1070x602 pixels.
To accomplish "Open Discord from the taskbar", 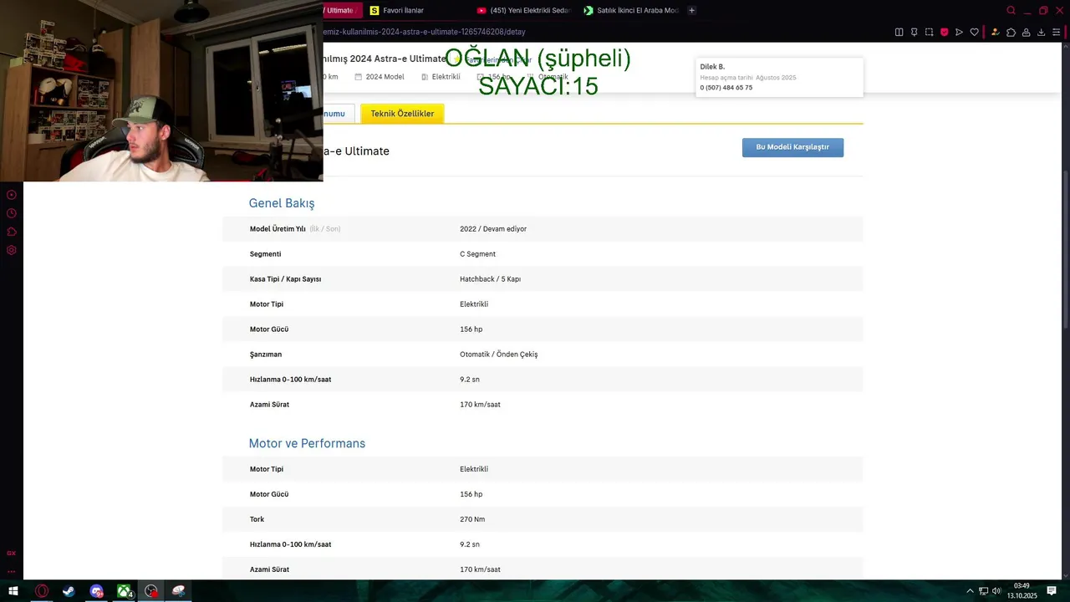I will [x=96, y=591].
